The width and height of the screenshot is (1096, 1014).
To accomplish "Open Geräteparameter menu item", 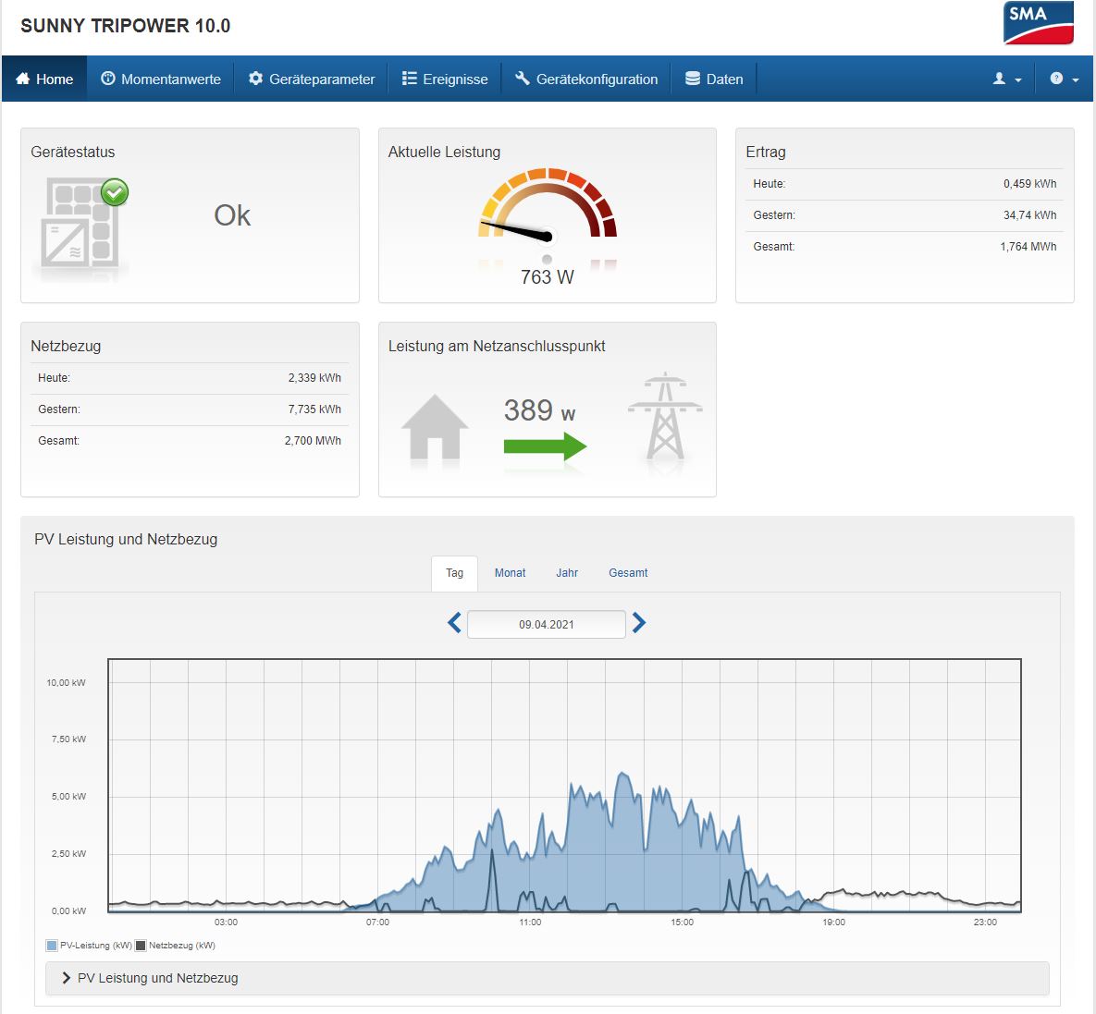I will click(x=312, y=79).
